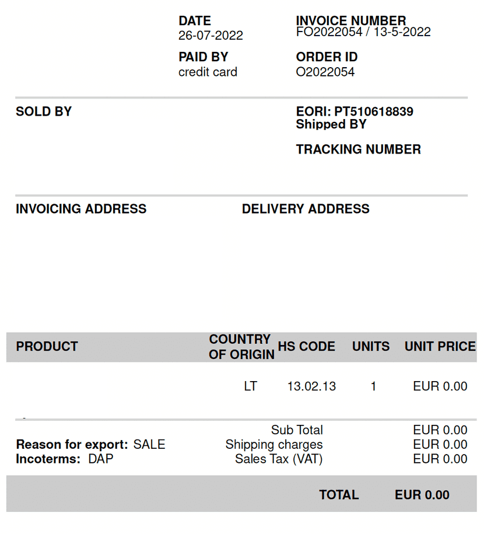The image size is (484, 534).
Task: Click the Sales Tax (VAT) label
Action: click(279, 459)
